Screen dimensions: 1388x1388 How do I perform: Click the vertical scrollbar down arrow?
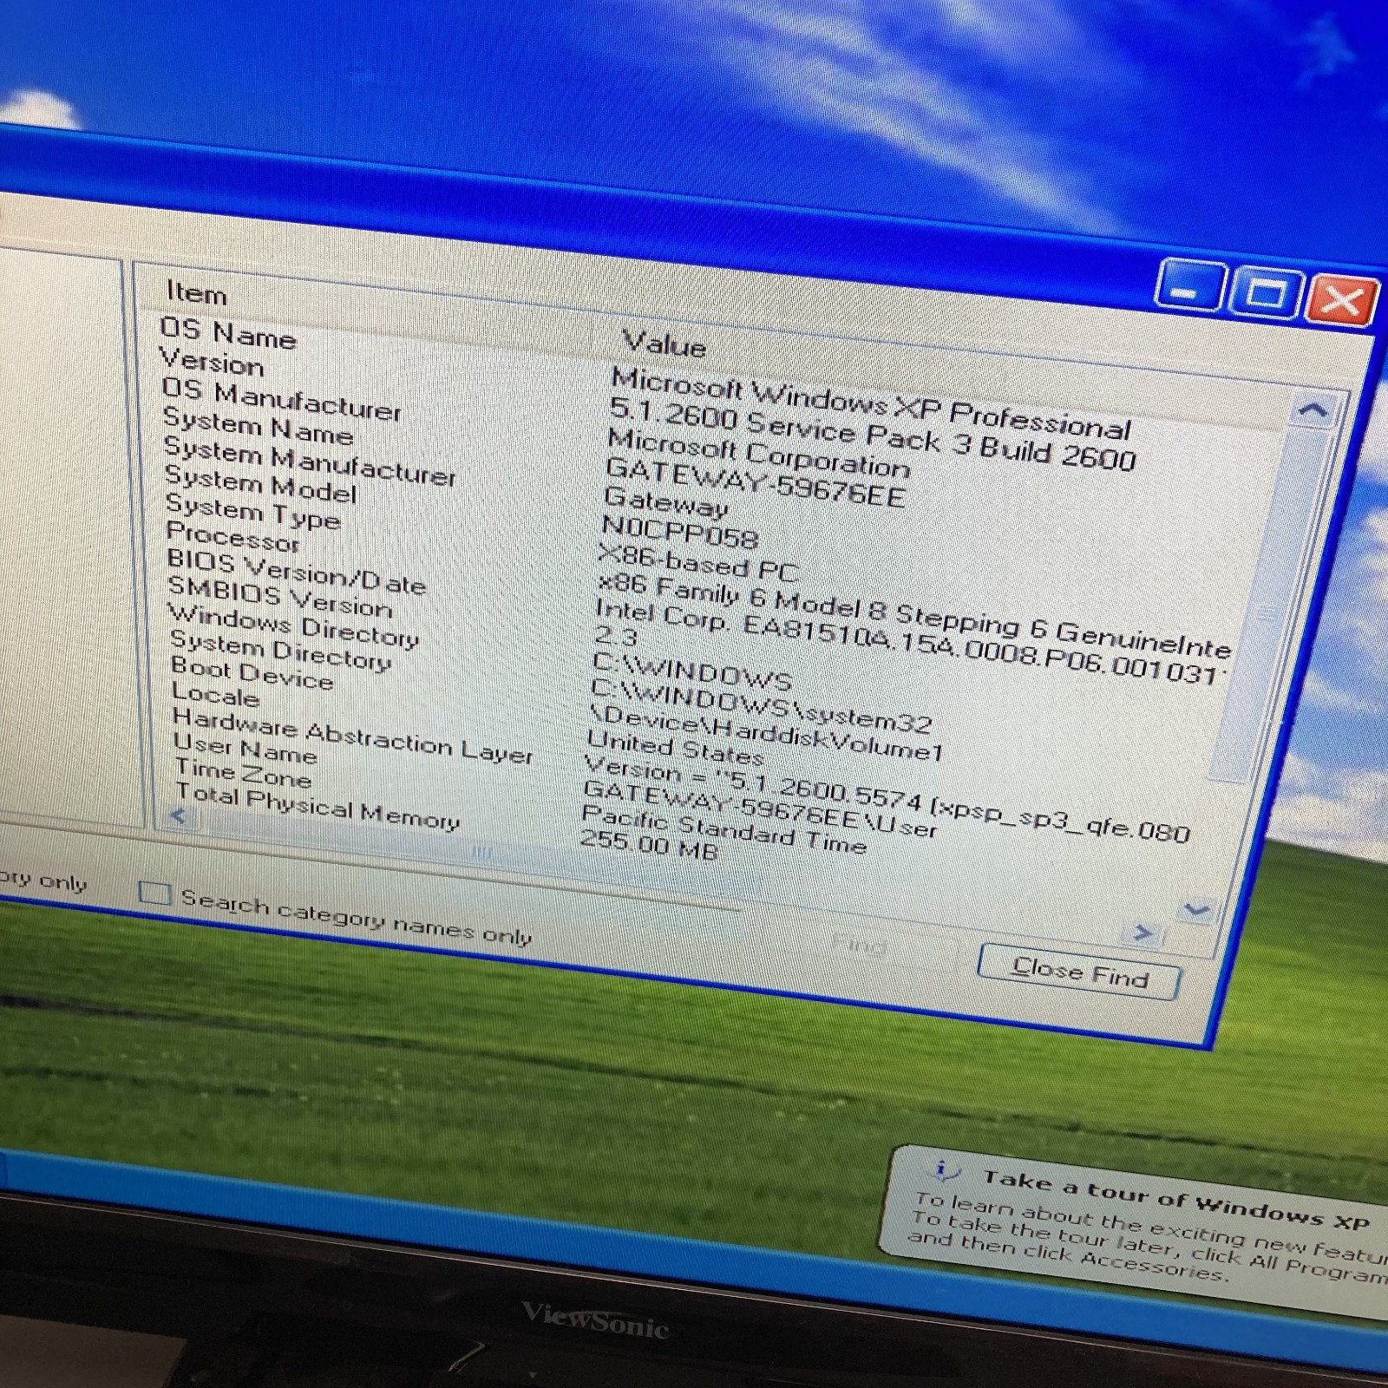click(x=1196, y=910)
